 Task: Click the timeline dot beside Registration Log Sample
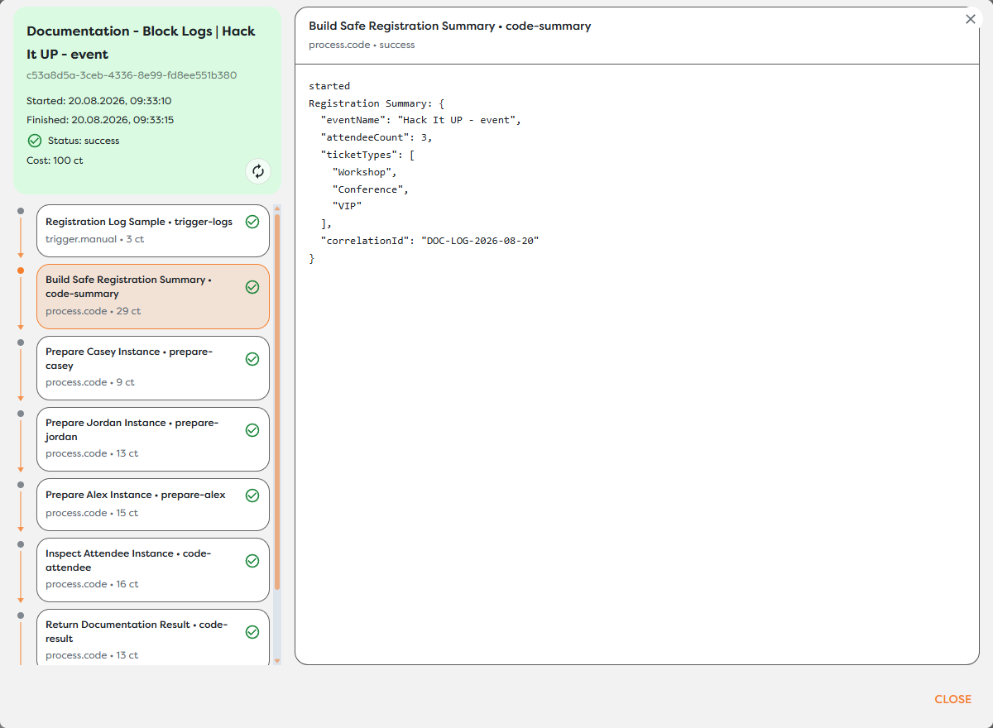tap(21, 211)
